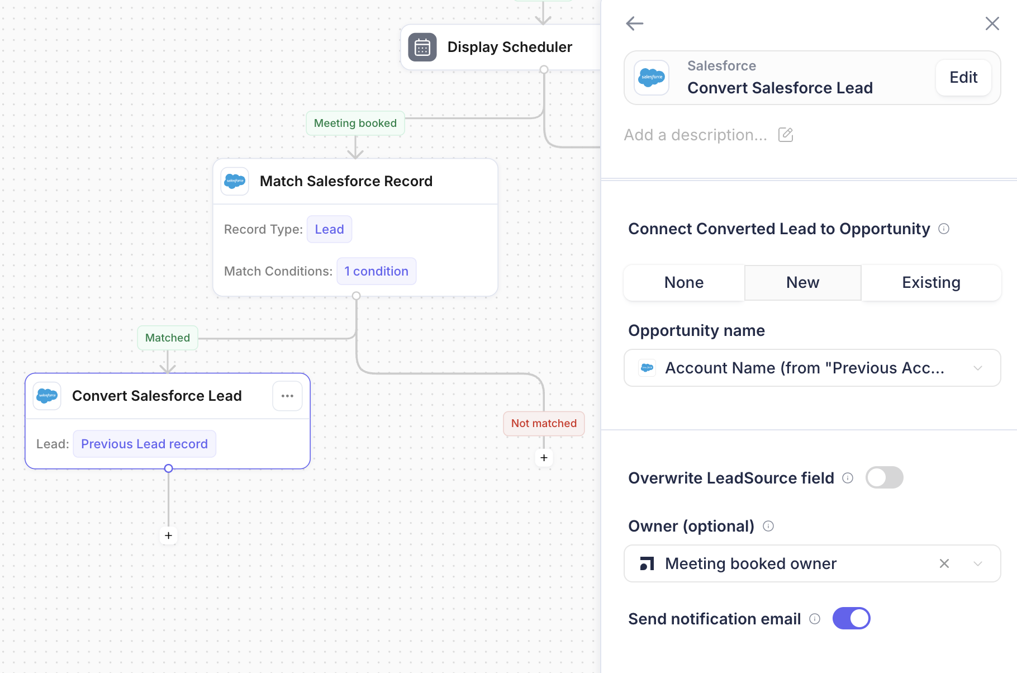The image size is (1017, 673).
Task: Click the Match Conditions label
Action: 278,271
